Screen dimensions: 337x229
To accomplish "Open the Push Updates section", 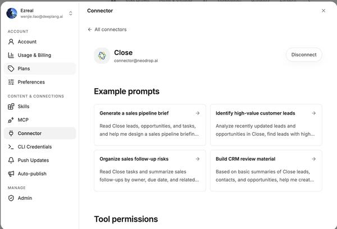I will pos(40,161).
